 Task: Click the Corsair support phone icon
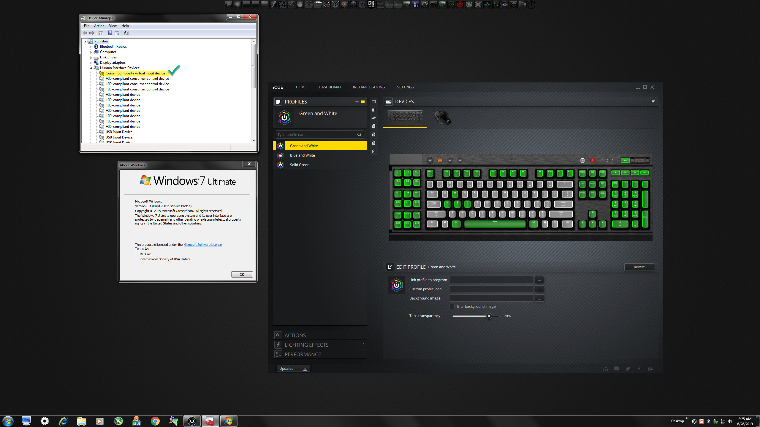pyautogui.click(x=605, y=369)
